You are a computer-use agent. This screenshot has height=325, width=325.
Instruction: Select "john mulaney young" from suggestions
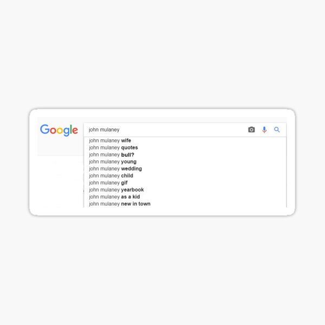click(x=113, y=161)
